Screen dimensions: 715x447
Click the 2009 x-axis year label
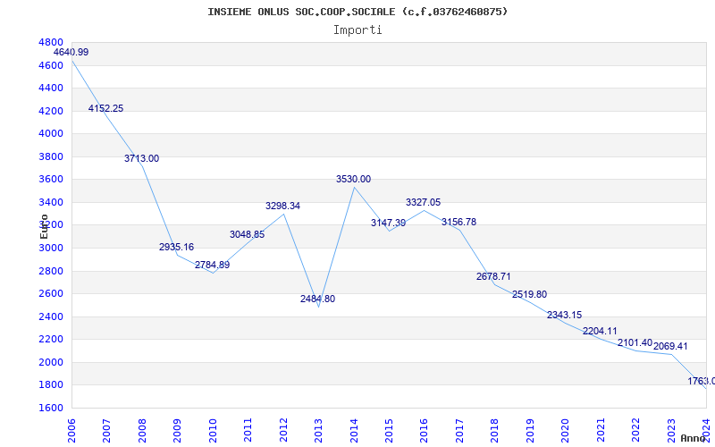pos(177,431)
